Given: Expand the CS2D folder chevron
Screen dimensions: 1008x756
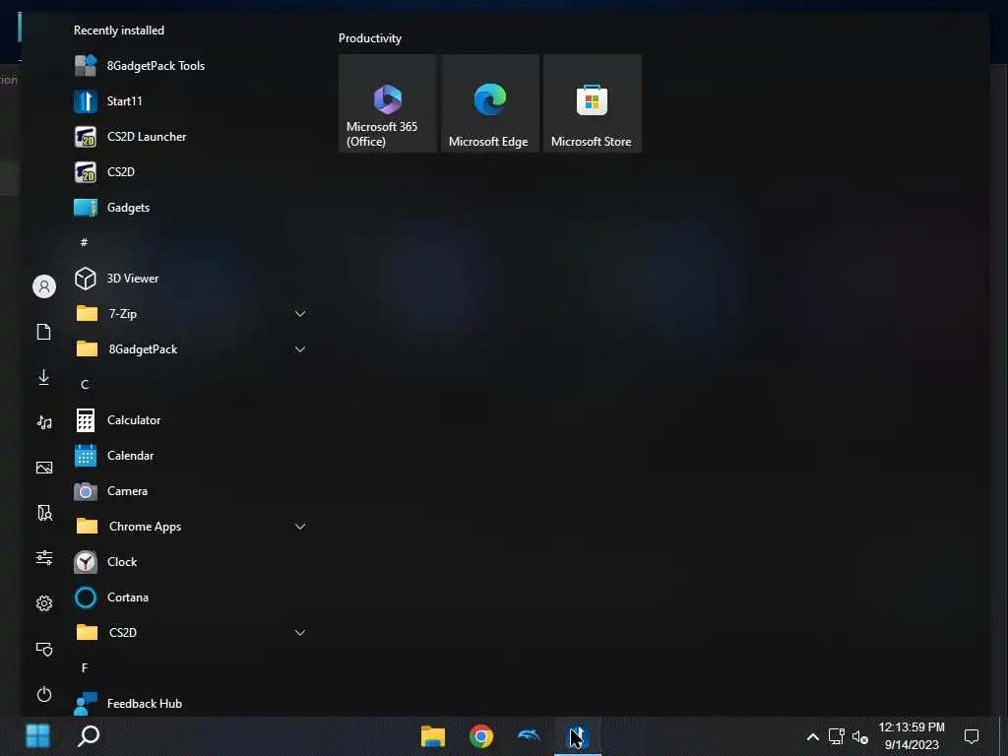Looking at the screenshot, I should tap(299, 633).
